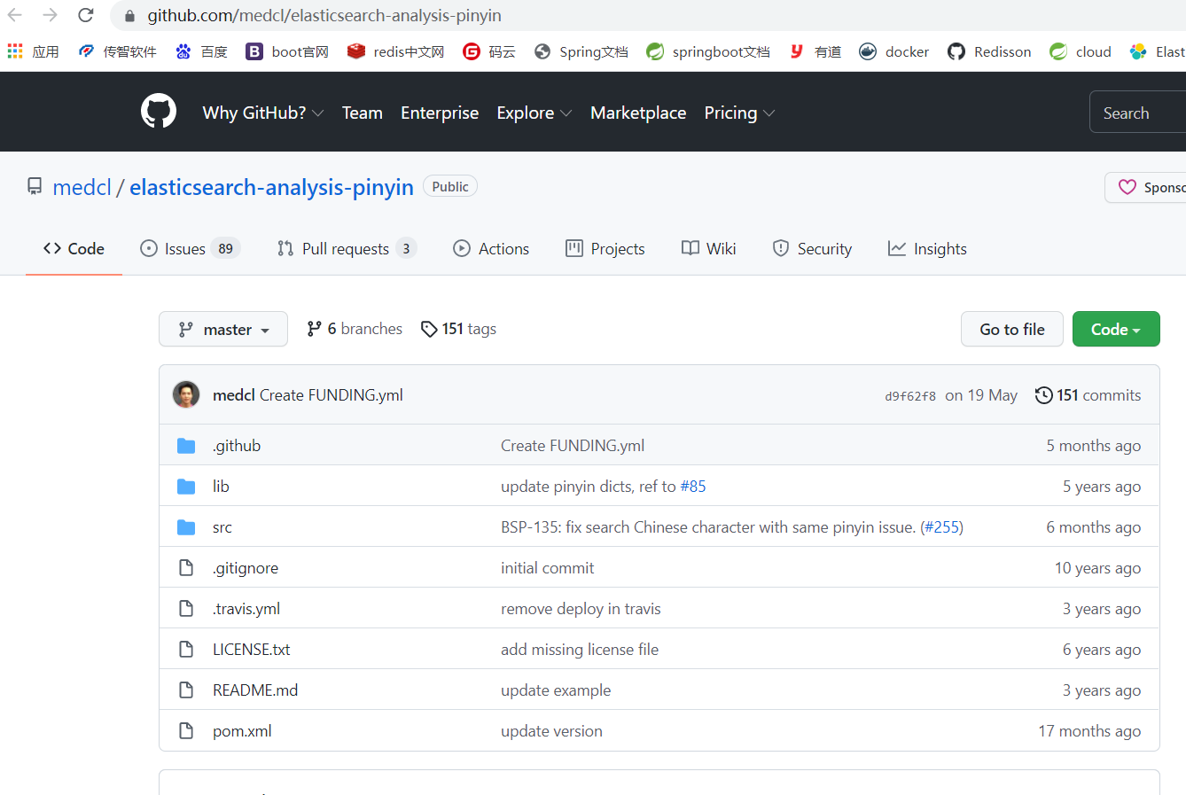Click the pom.xml file icon
The height and width of the screenshot is (795, 1186).
point(186,730)
